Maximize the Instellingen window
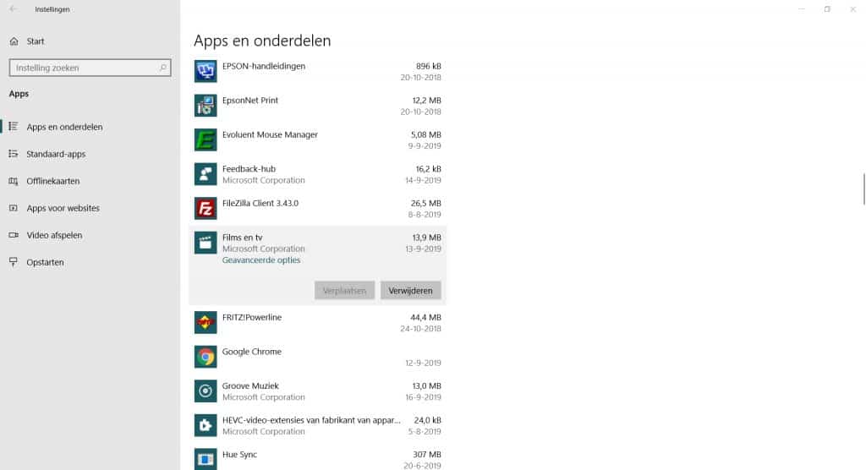 (x=827, y=8)
